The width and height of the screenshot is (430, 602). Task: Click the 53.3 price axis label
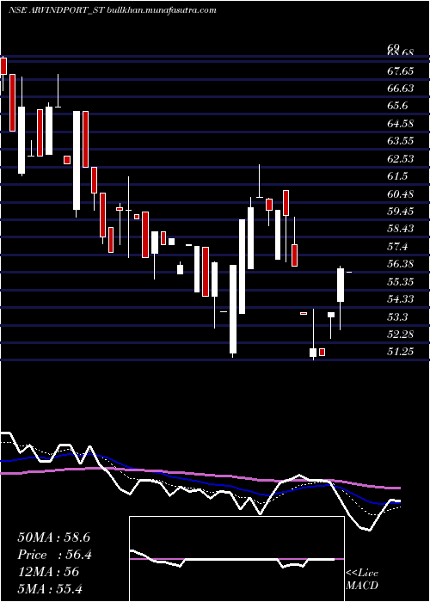coord(397,317)
